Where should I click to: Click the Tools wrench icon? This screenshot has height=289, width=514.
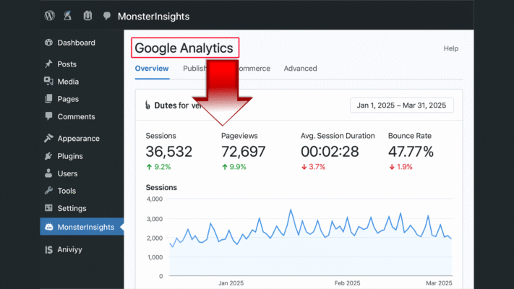(x=48, y=191)
